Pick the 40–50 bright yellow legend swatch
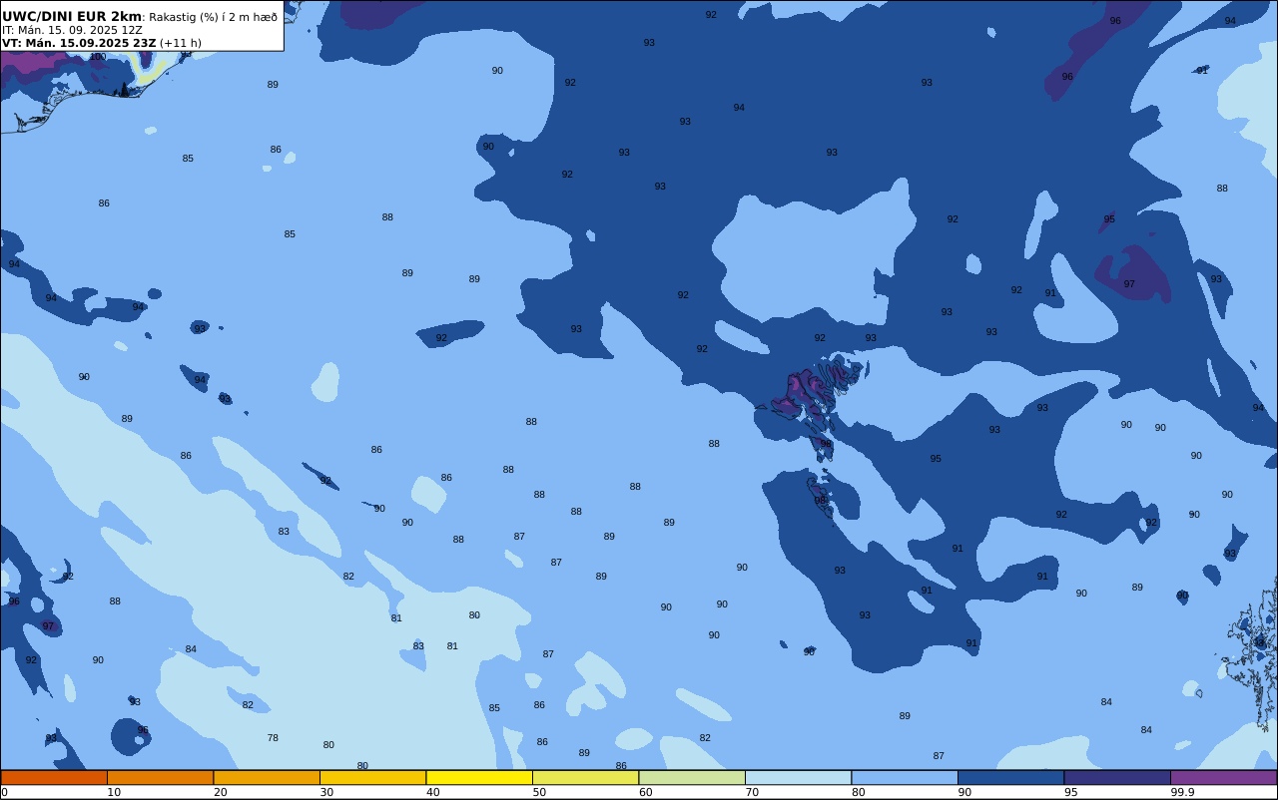1278x800 pixels. (x=479, y=777)
